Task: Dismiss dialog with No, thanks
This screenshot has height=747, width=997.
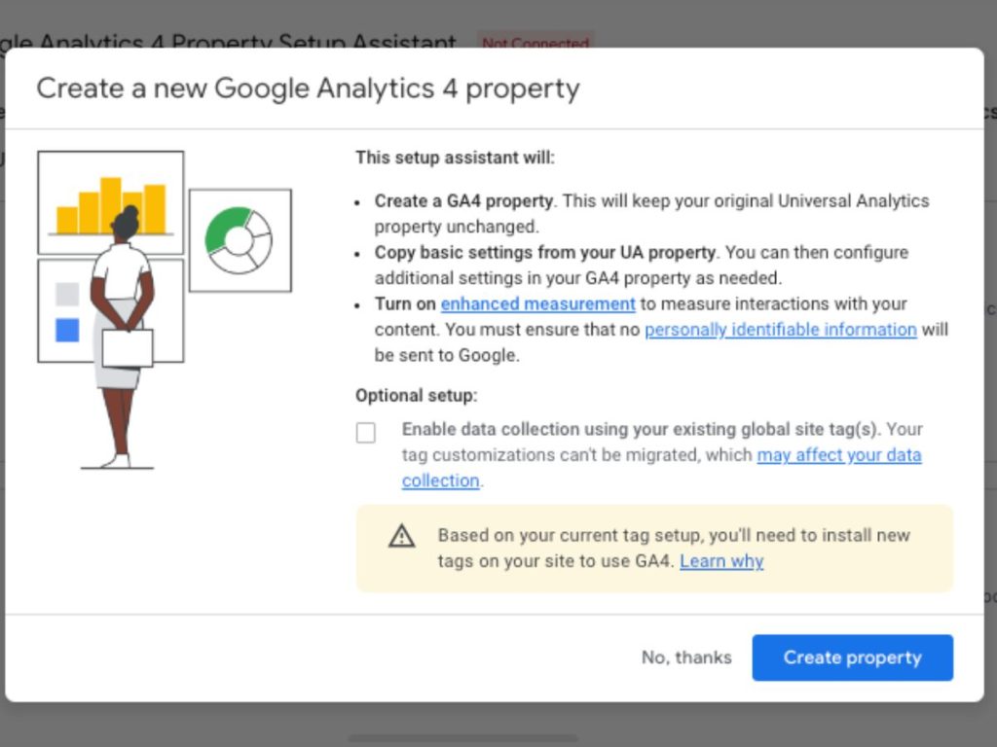Action: pos(686,658)
